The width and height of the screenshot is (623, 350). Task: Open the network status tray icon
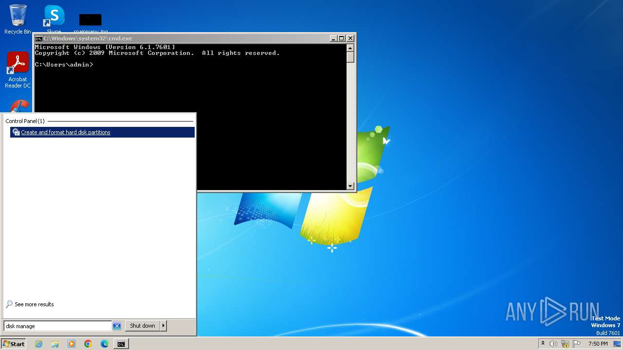[565, 344]
